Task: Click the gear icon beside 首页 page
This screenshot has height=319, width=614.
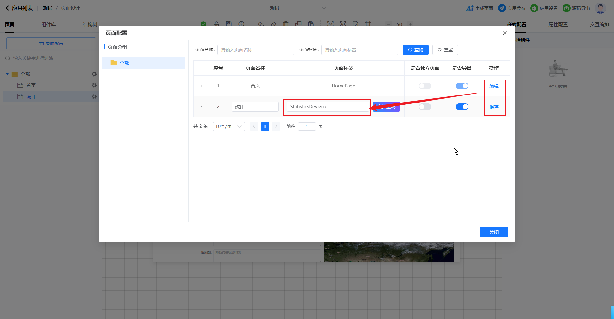Action: 94,85
